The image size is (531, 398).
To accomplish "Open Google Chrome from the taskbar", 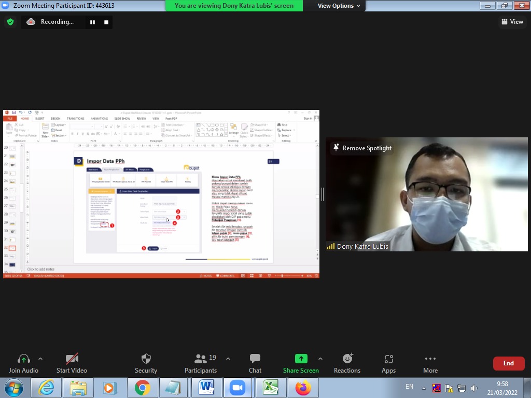I will click(x=142, y=388).
